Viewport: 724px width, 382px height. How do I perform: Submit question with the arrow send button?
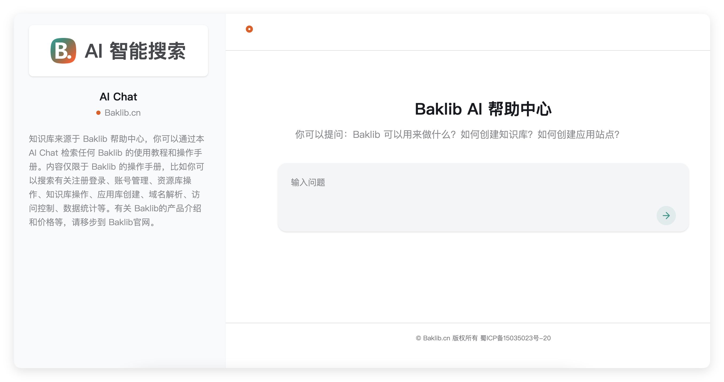[x=666, y=215]
